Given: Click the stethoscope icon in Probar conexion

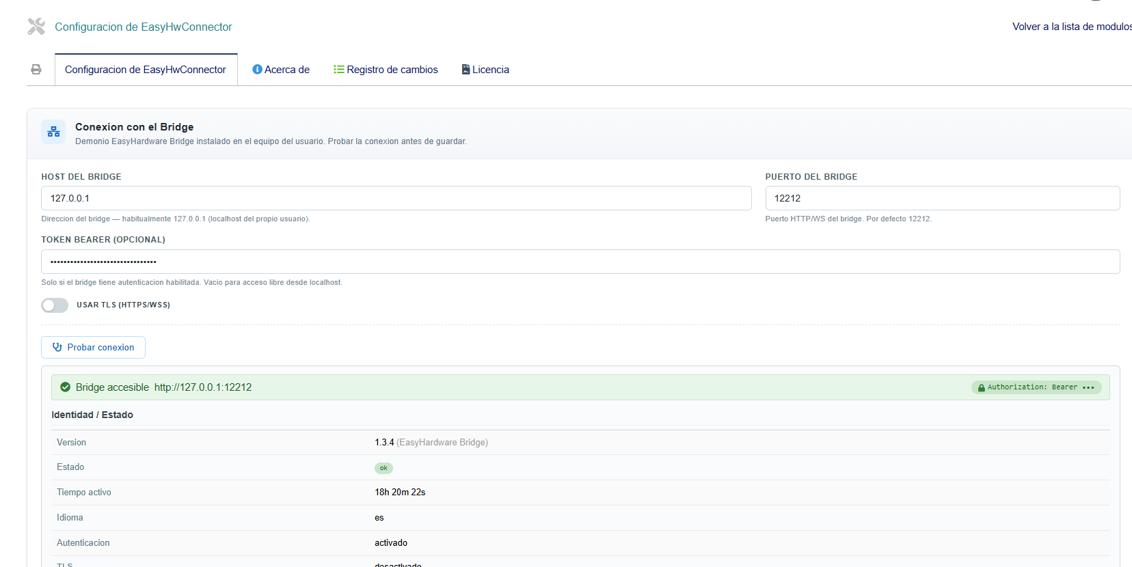Looking at the screenshot, I should click(x=57, y=347).
